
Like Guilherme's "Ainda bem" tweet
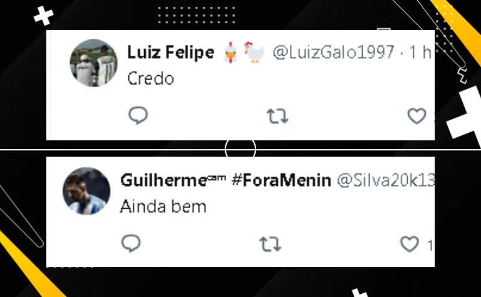[410, 244]
